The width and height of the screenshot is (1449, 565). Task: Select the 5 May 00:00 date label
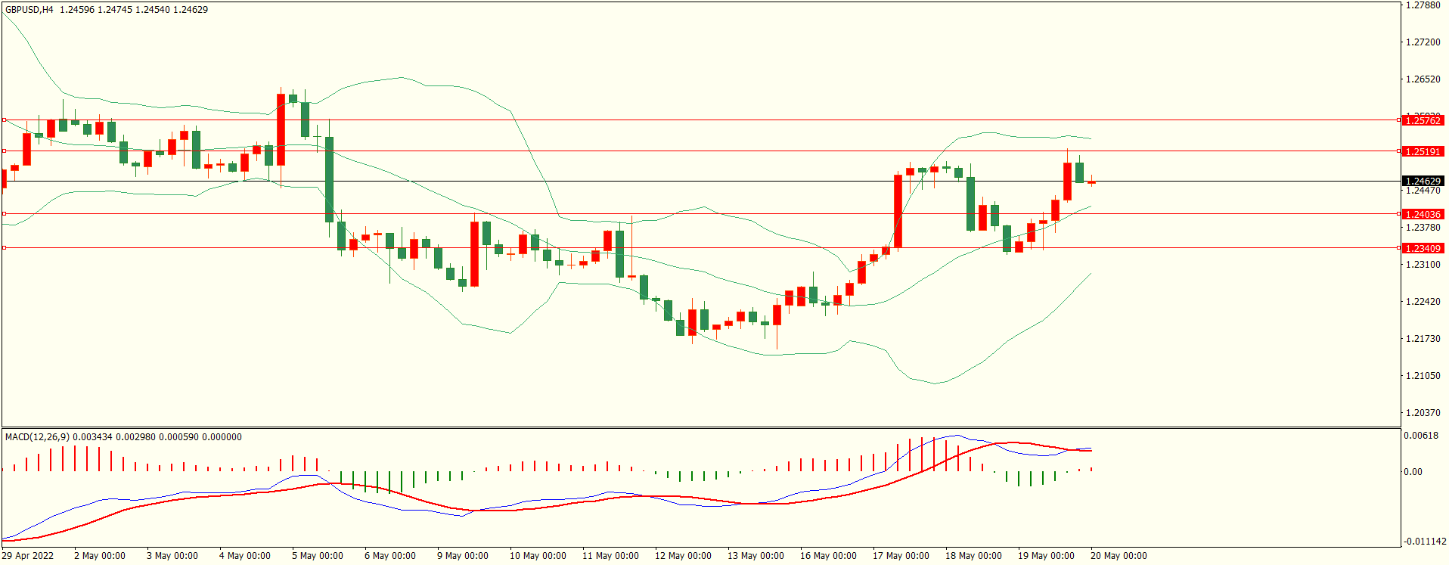click(x=318, y=556)
